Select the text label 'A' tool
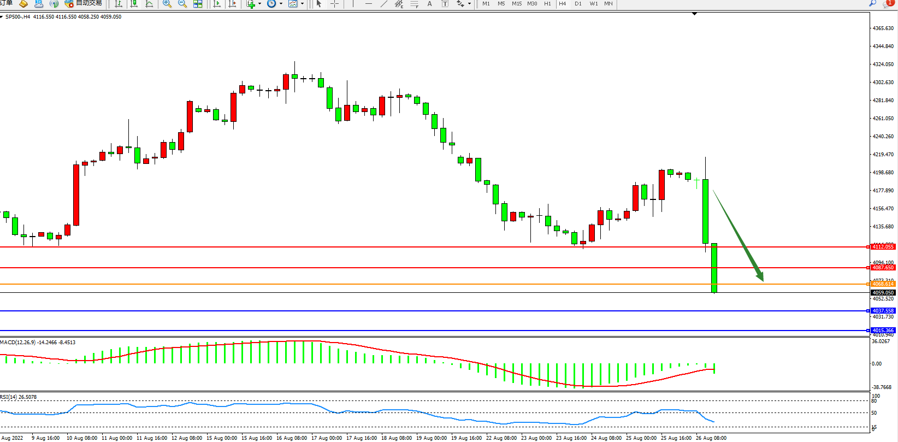 click(429, 4)
